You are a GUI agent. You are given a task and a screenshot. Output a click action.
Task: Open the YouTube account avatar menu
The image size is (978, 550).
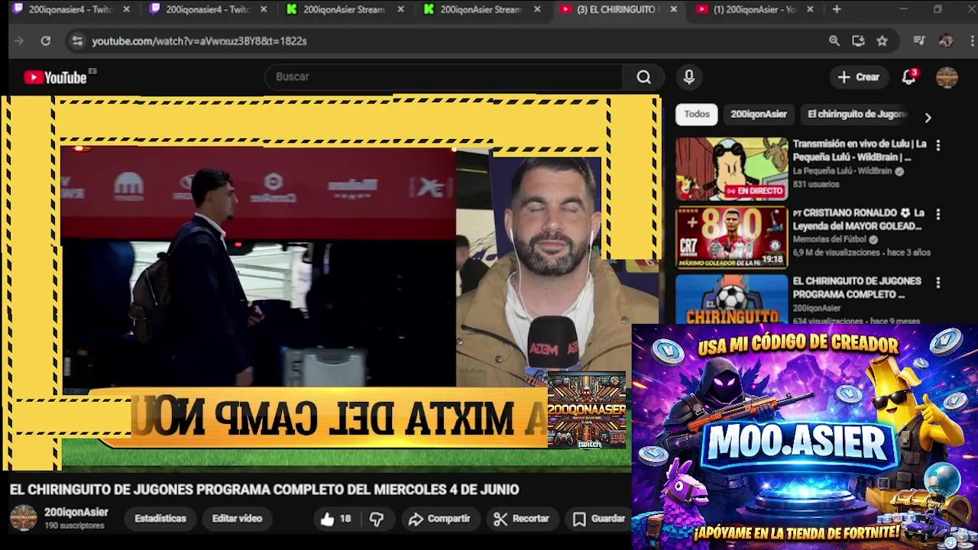[x=947, y=77]
